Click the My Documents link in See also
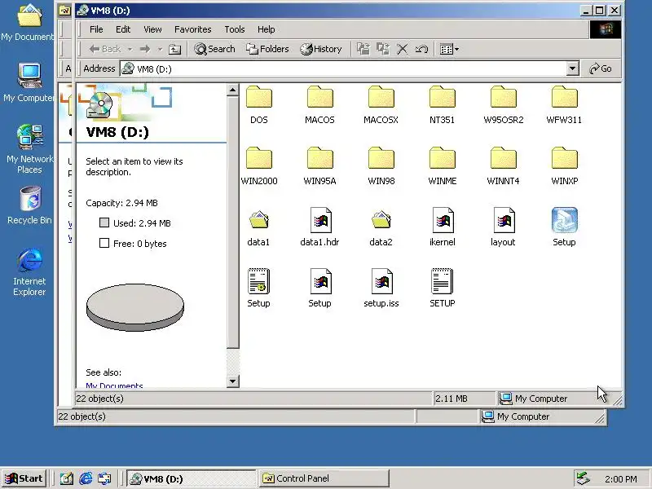Viewport: 652px width, 489px height. point(114,385)
